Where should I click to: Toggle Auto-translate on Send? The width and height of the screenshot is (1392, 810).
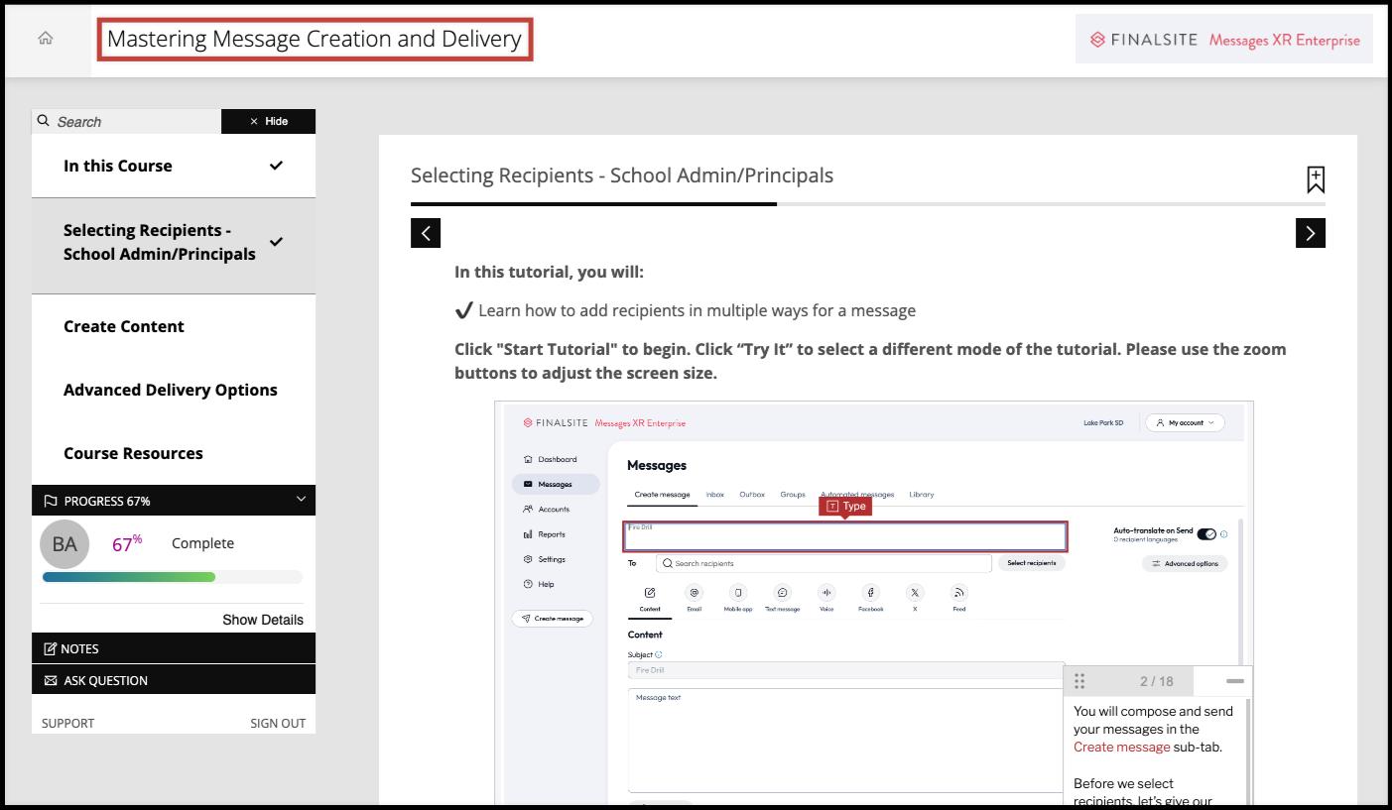pyautogui.click(x=1205, y=533)
